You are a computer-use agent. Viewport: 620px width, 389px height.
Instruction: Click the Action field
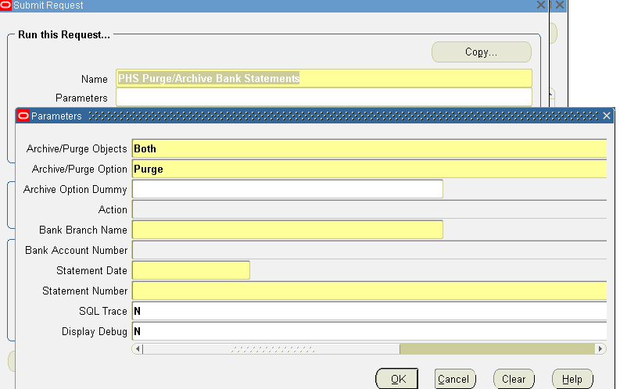(x=369, y=209)
